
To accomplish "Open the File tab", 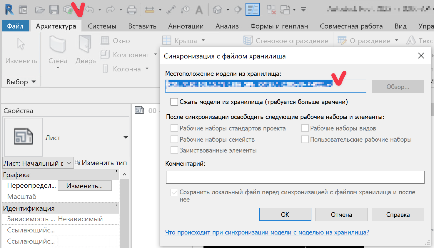I will [x=15, y=26].
